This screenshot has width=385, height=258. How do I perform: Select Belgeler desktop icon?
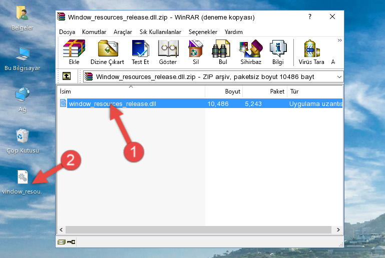point(23,18)
